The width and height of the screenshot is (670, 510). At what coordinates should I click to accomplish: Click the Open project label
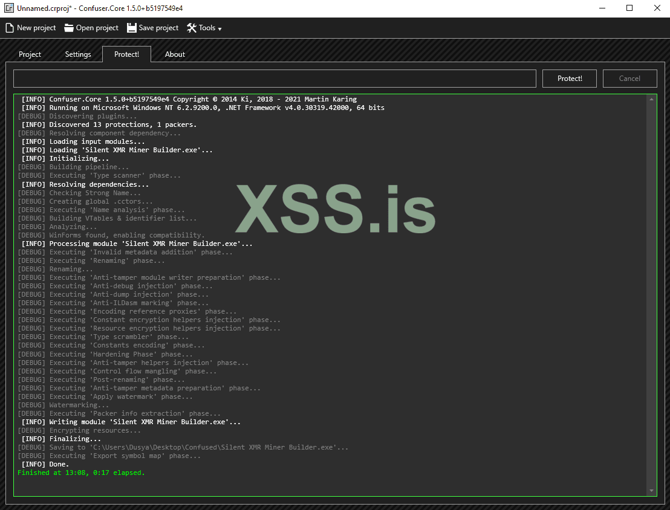coord(97,28)
